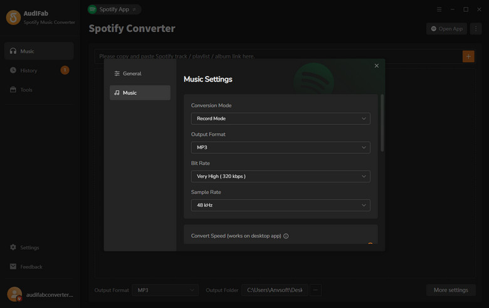Viewport: 489px width, 308px height.
Task: Open the three-dot more options menu
Action: (x=476, y=29)
